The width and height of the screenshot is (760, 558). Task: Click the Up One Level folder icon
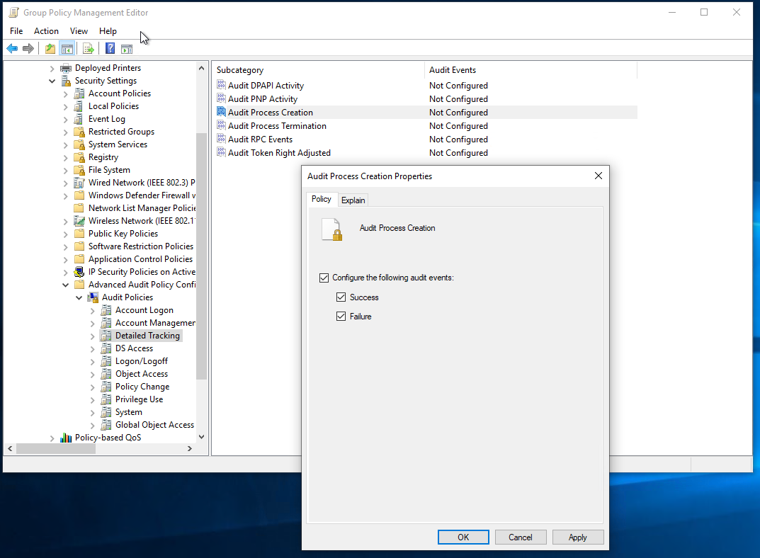pyautogui.click(x=50, y=49)
